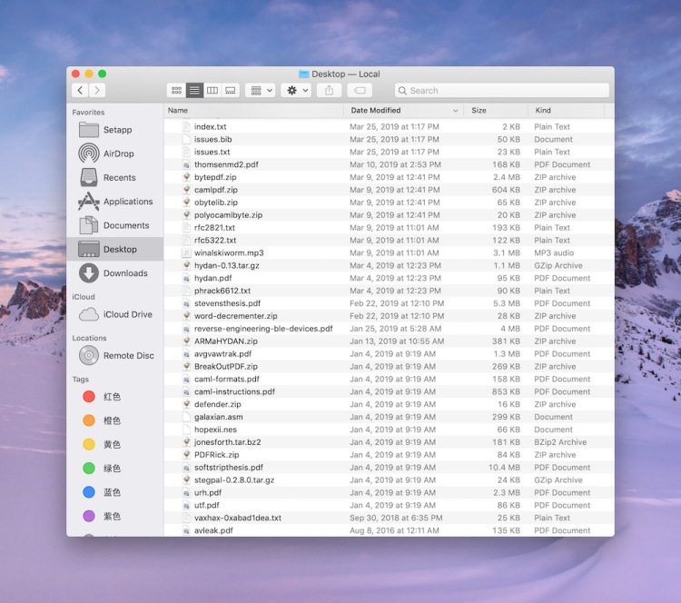Switch to gallery view mode
This screenshot has height=603, width=681.
[x=231, y=91]
